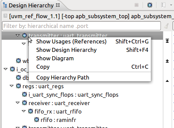Click the module icon beside rfifo : raminfr
This screenshot has height=128, width=174.
coord(37,120)
